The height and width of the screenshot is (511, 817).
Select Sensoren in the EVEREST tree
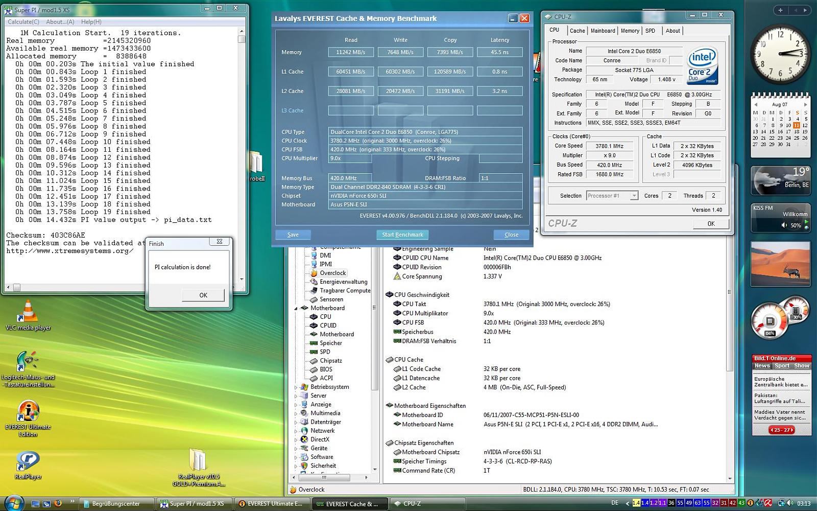(331, 299)
